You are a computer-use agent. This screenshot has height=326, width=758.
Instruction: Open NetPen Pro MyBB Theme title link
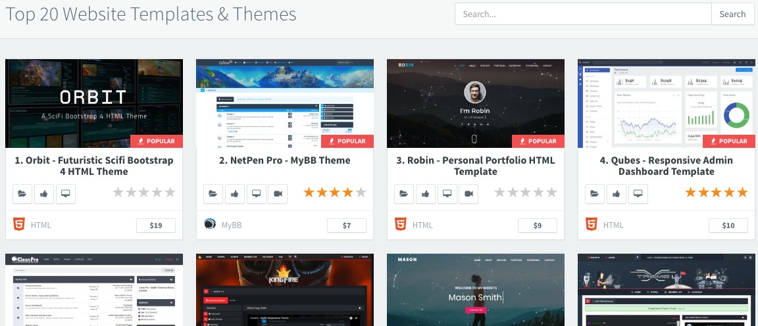coord(285,160)
